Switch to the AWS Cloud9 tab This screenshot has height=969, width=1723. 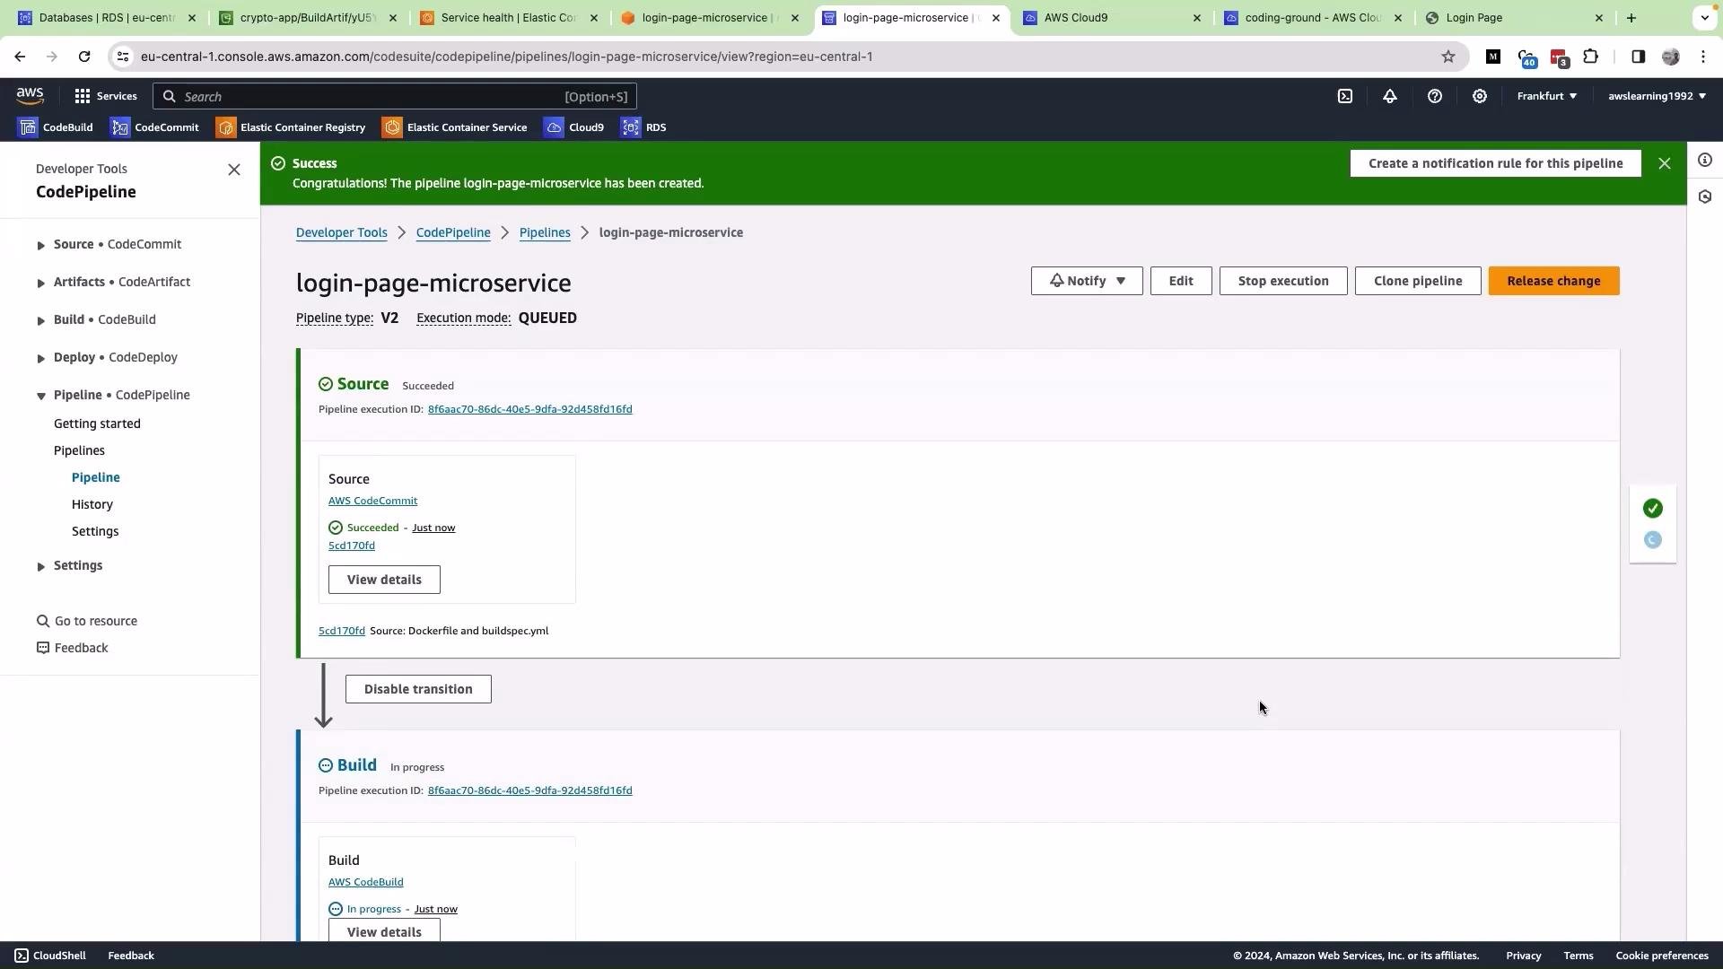click(1112, 18)
